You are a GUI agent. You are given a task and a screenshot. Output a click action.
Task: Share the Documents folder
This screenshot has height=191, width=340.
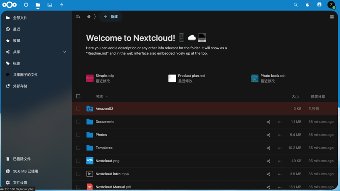tap(268, 122)
